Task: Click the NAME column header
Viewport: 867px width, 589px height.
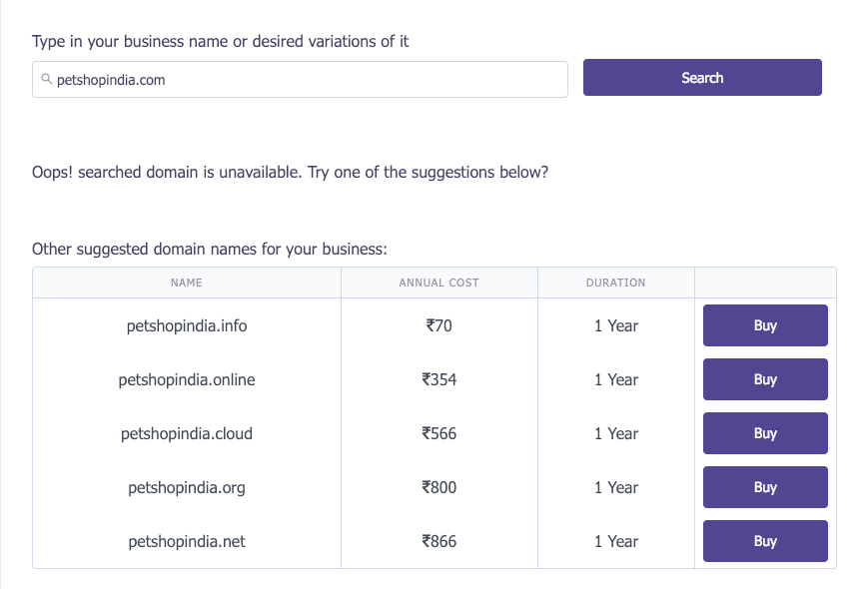Action: pyautogui.click(x=187, y=283)
